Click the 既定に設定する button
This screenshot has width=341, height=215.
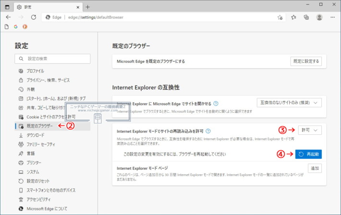coord(305,61)
